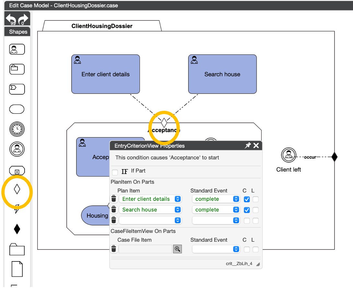
Task: Pin the EntryCriterionView Properties panel
Action: (x=247, y=146)
